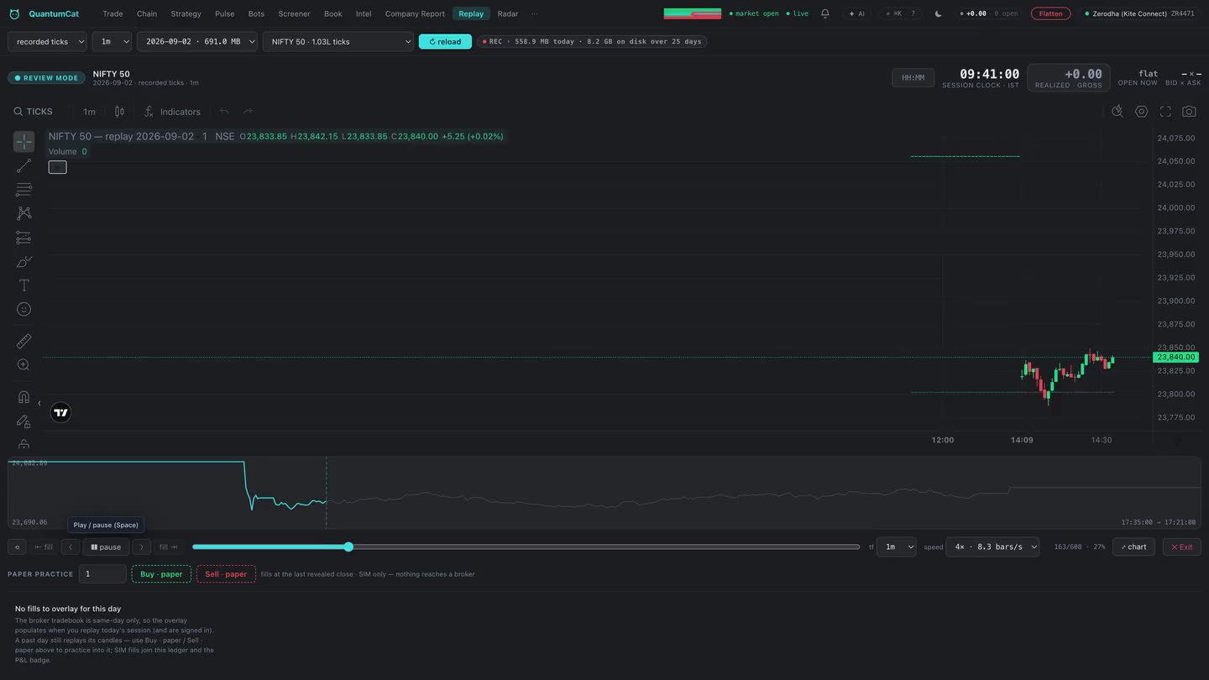Select the Text annotation tool
This screenshot has width=1209, height=680.
click(x=24, y=285)
